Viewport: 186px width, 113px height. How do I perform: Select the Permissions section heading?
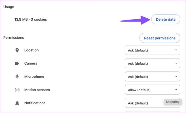pyautogui.click(x=14, y=38)
